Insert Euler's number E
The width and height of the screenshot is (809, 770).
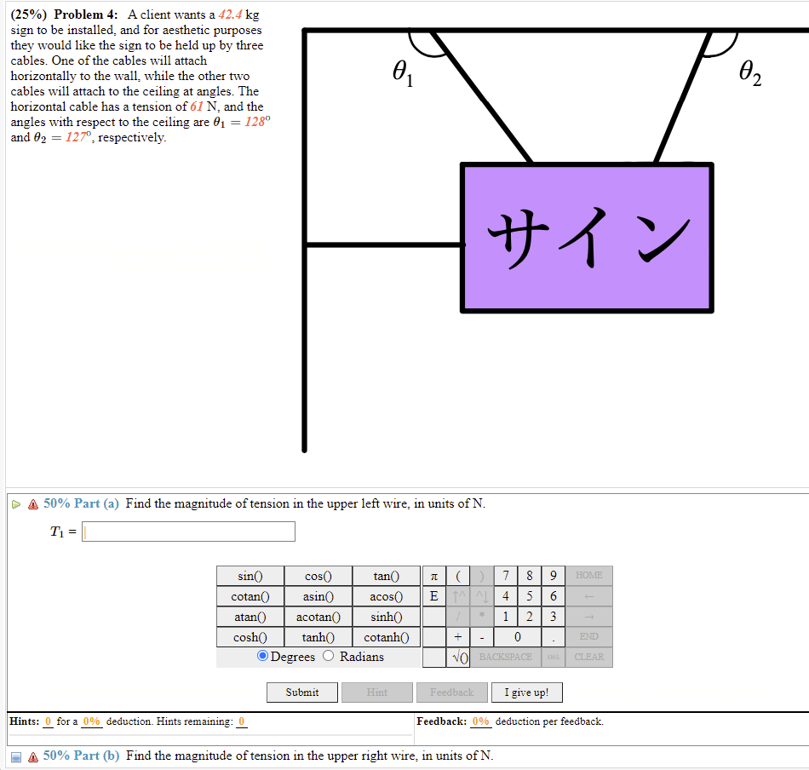tap(434, 595)
